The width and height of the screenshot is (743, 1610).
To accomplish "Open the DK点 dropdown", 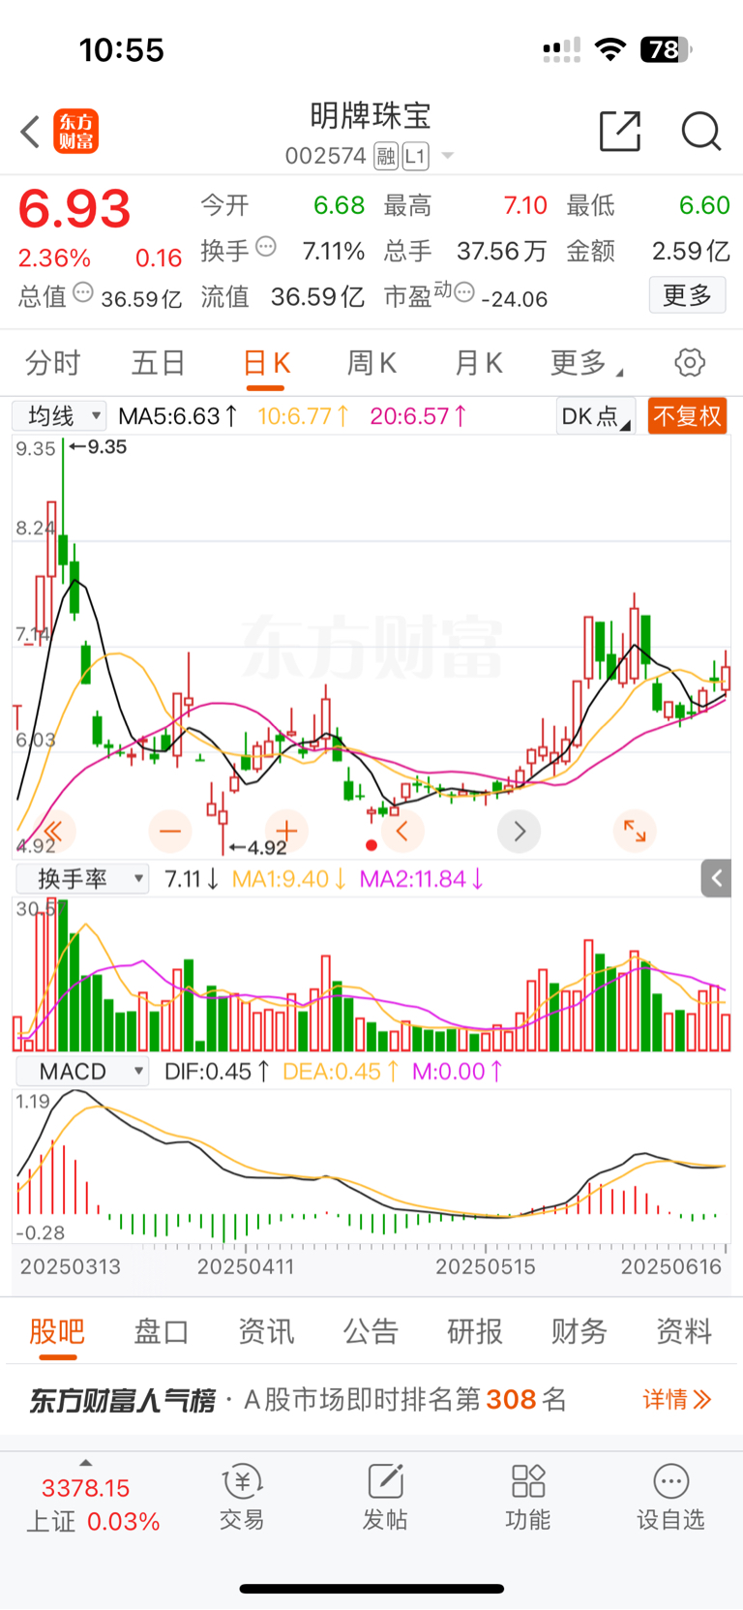I will pyautogui.click(x=596, y=416).
